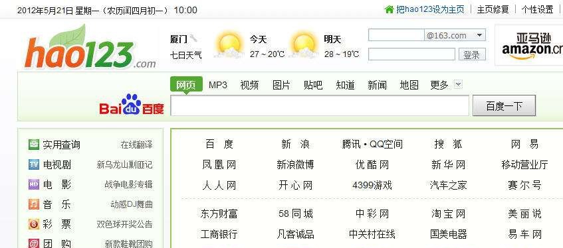Open the 搜狐 site link
Viewport: 563px width, 248px height.
448,145
